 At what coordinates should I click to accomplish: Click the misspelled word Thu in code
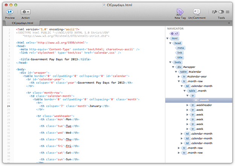[x=68, y=139]
